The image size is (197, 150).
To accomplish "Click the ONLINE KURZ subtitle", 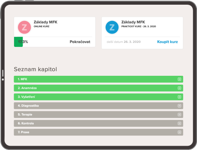I will (41, 27).
